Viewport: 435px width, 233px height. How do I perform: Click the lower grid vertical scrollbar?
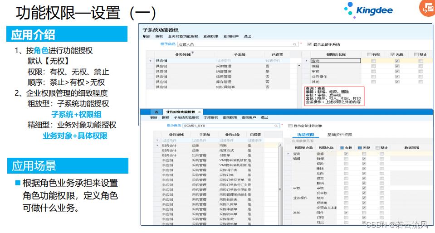click(280, 185)
